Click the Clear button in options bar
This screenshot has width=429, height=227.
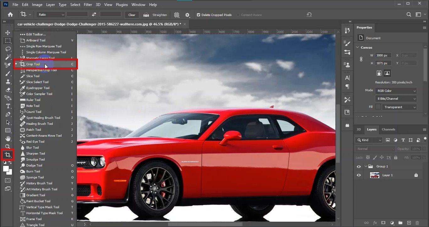click(x=131, y=15)
